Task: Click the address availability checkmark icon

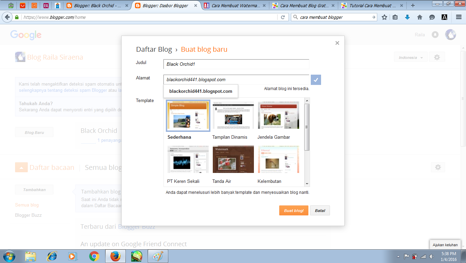Action: click(316, 80)
